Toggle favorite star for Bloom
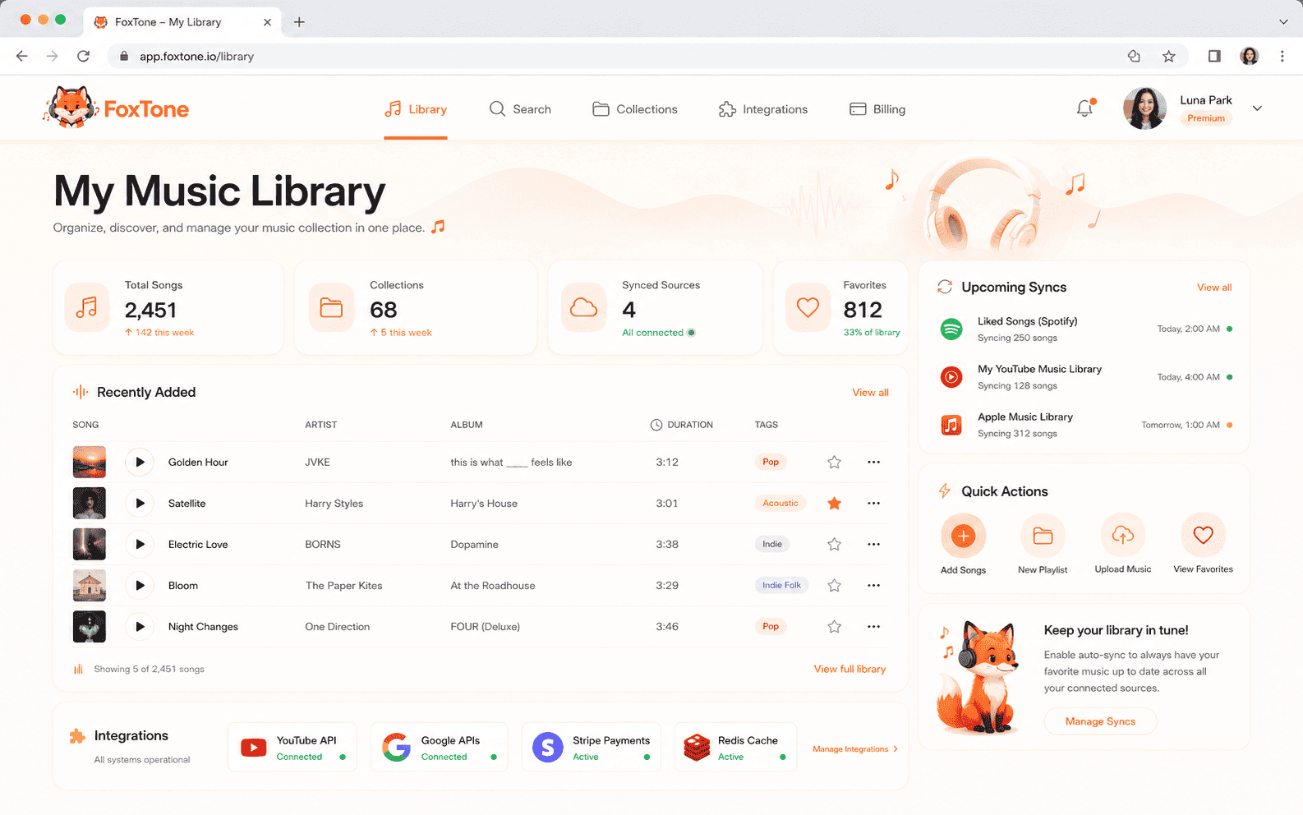This screenshot has width=1303, height=815. pos(834,585)
